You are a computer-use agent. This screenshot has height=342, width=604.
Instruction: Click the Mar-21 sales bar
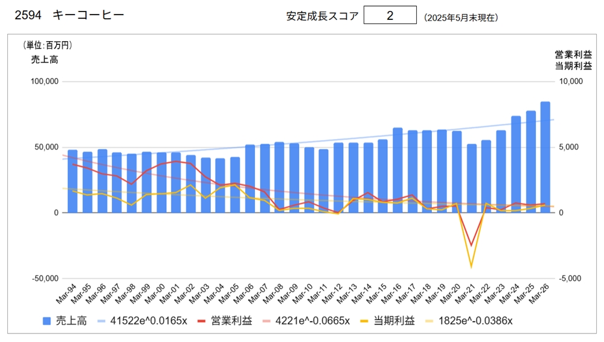point(472,178)
